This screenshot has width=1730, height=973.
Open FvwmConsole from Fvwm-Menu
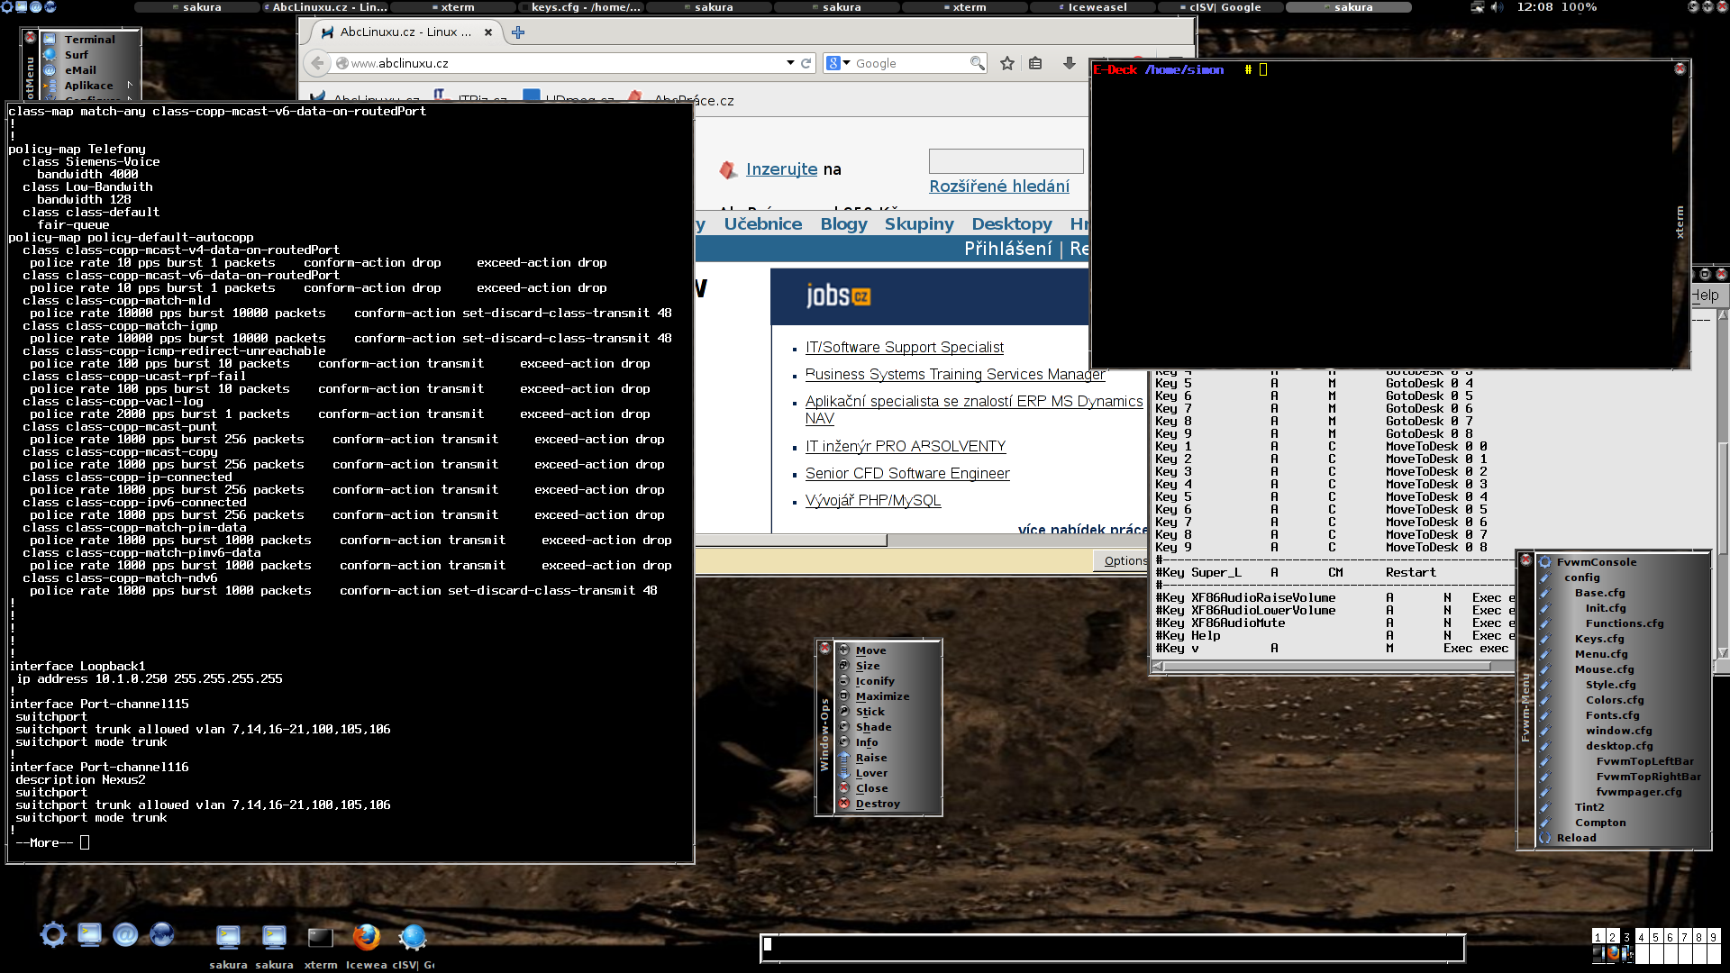coord(1597,562)
